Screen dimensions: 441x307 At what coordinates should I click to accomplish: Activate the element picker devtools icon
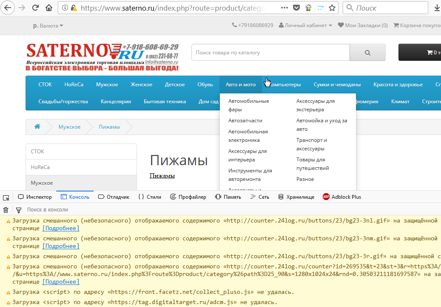(6, 198)
